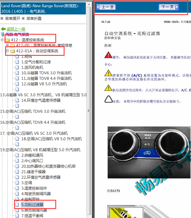Image resolution: width=191 pixels, height=218 pixels.
Task: Click the icon beside 菜单折叠
Action: click(x=23, y=18)
